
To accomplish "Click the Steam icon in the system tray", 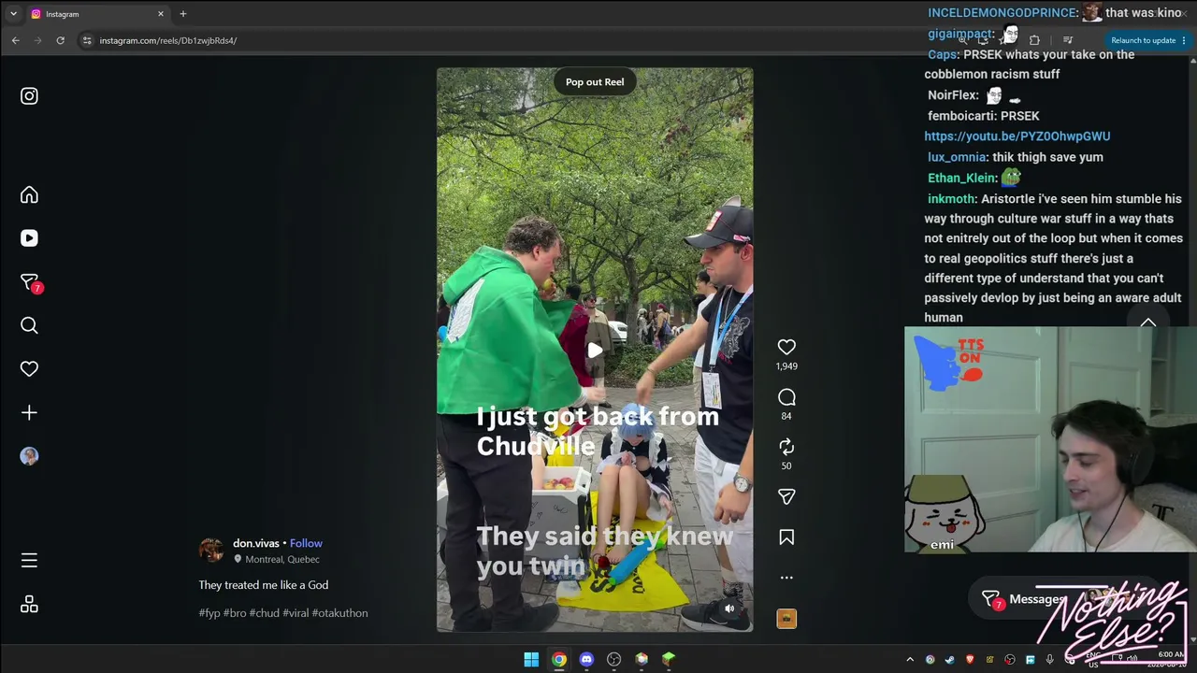I will click(949, 660).
